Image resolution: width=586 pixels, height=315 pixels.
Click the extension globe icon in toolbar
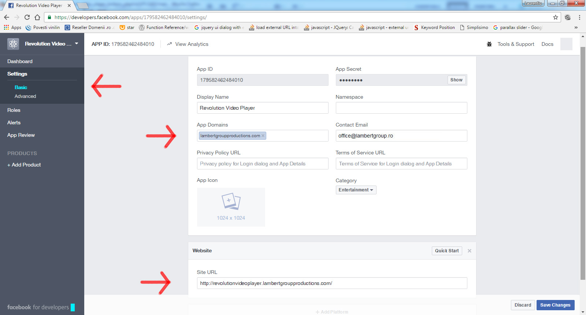(x=568, y=17)
